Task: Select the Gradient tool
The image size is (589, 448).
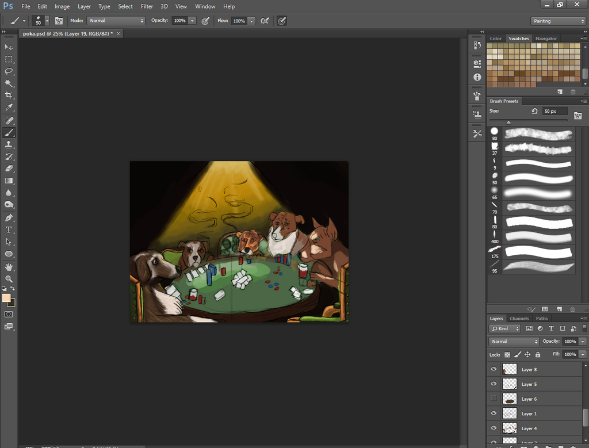Action: (9, 181)
